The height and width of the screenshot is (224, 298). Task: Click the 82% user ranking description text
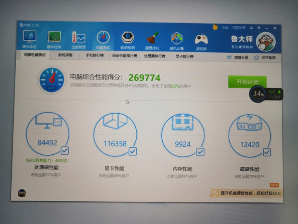point(130,85)
